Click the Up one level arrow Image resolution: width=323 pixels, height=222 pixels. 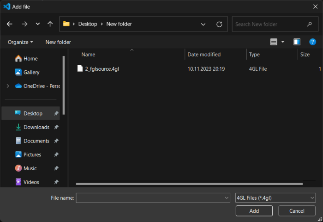[x=50, y=24]
